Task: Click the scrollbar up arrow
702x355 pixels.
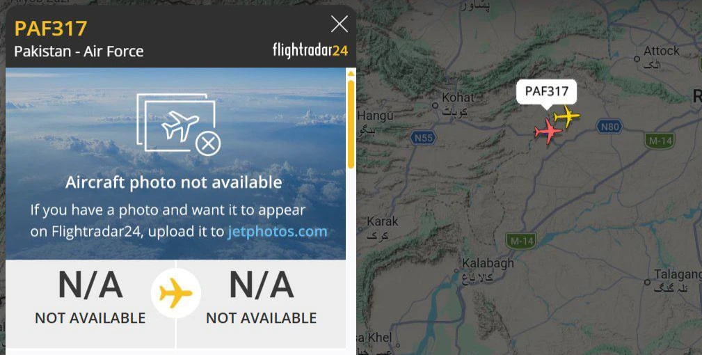Action: pyautogui.click(x=351, y=73)
